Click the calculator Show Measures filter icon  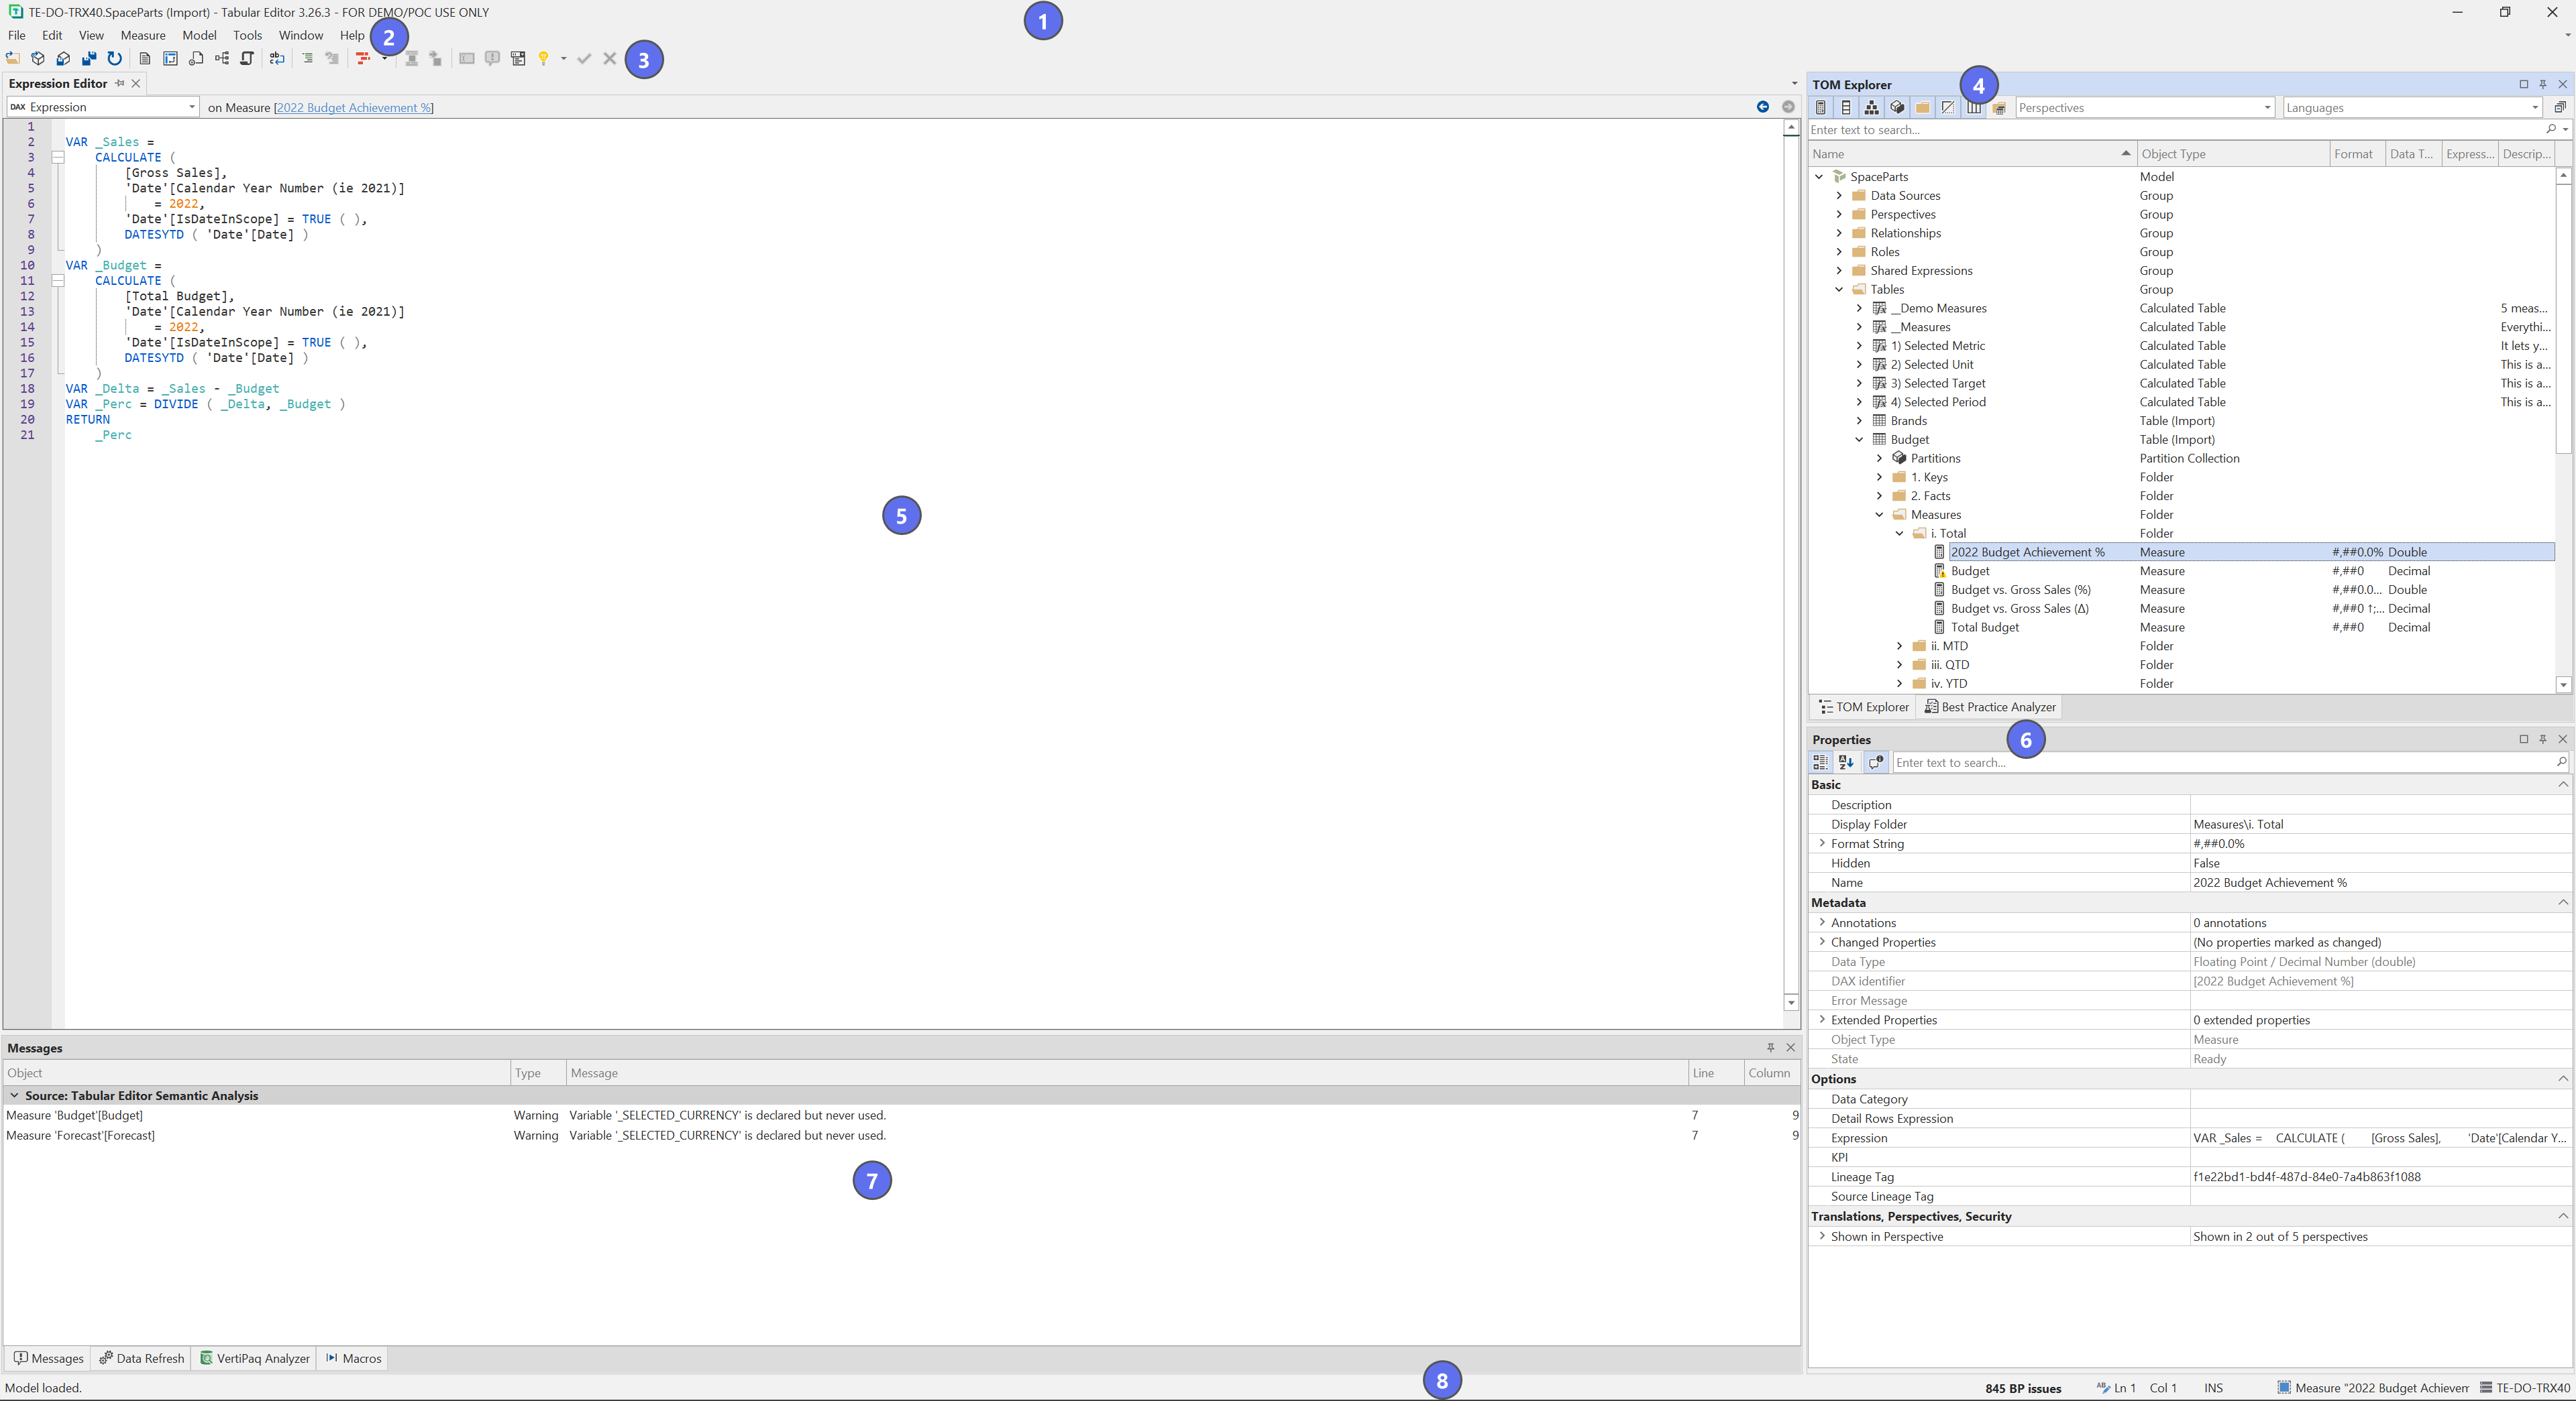1821,107
